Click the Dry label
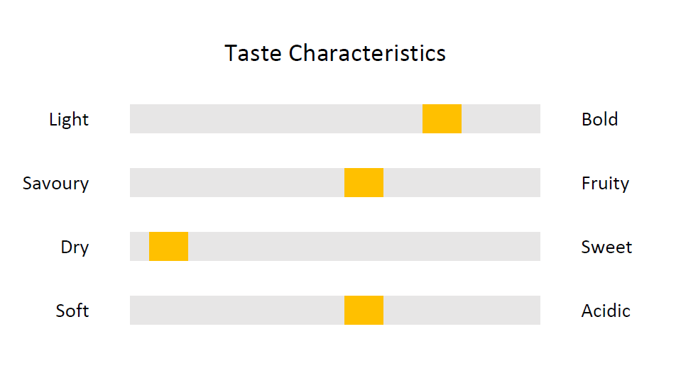Screen dimensions: 676x390 (75, 247)
